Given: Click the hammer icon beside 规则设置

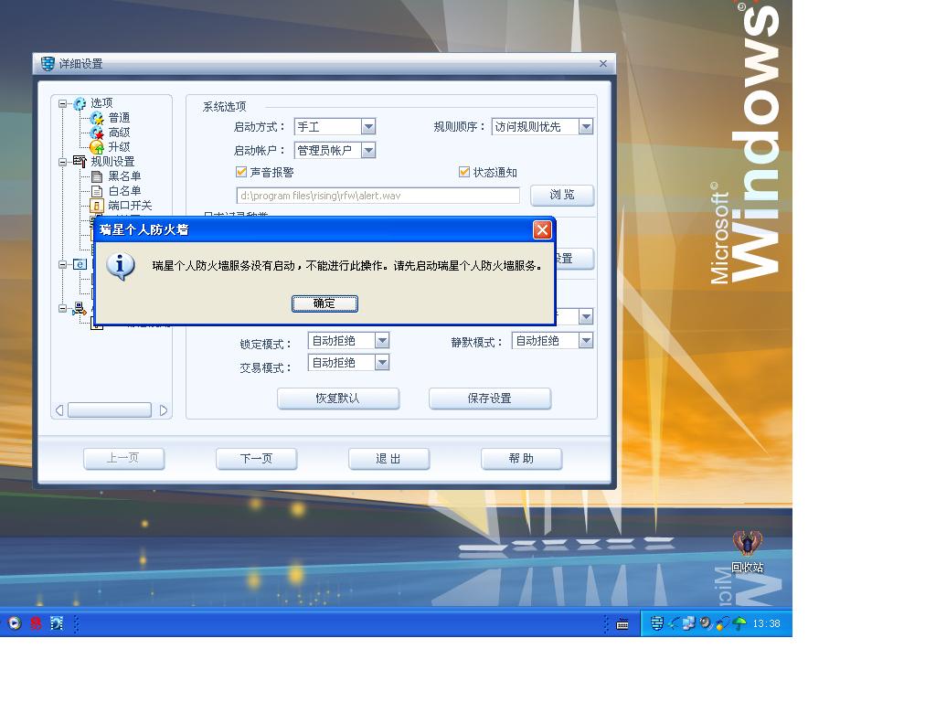Looking at the screenshot, I should [80, 161].
